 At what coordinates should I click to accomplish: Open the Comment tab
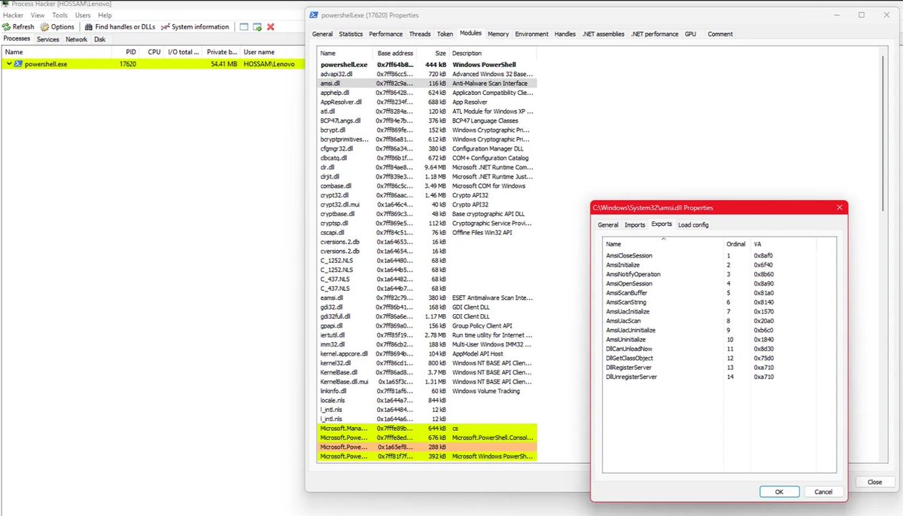pyautogui.click(x=720, y=34)
